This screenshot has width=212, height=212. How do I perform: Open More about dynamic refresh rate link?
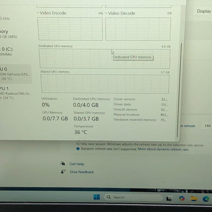tap(163, 149)
